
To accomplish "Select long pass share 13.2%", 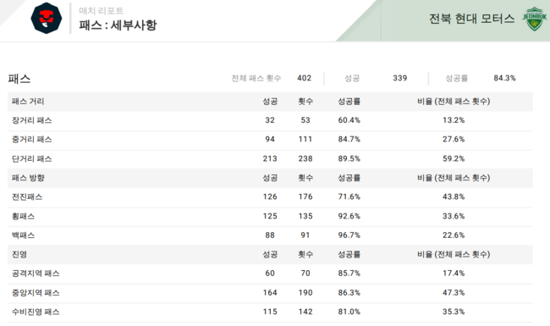I will pos(454,120).
